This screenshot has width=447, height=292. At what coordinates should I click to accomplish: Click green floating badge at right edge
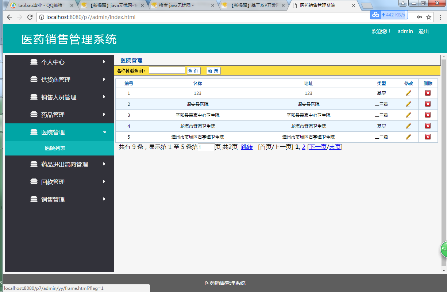click(x=444, y=249)
